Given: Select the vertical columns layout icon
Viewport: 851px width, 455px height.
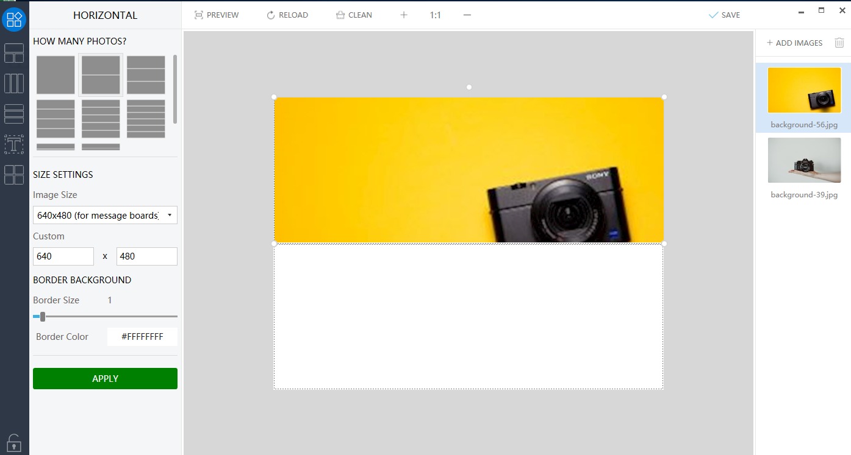Looking at the screenshot, I should click(x=14, y=83).
